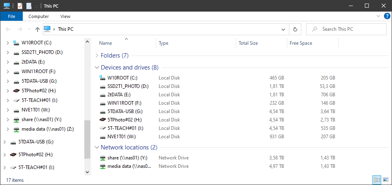Expand SSD2T1_PHOTO (D:) in navigation tree
392x185 pixels.
click(8, 52)
